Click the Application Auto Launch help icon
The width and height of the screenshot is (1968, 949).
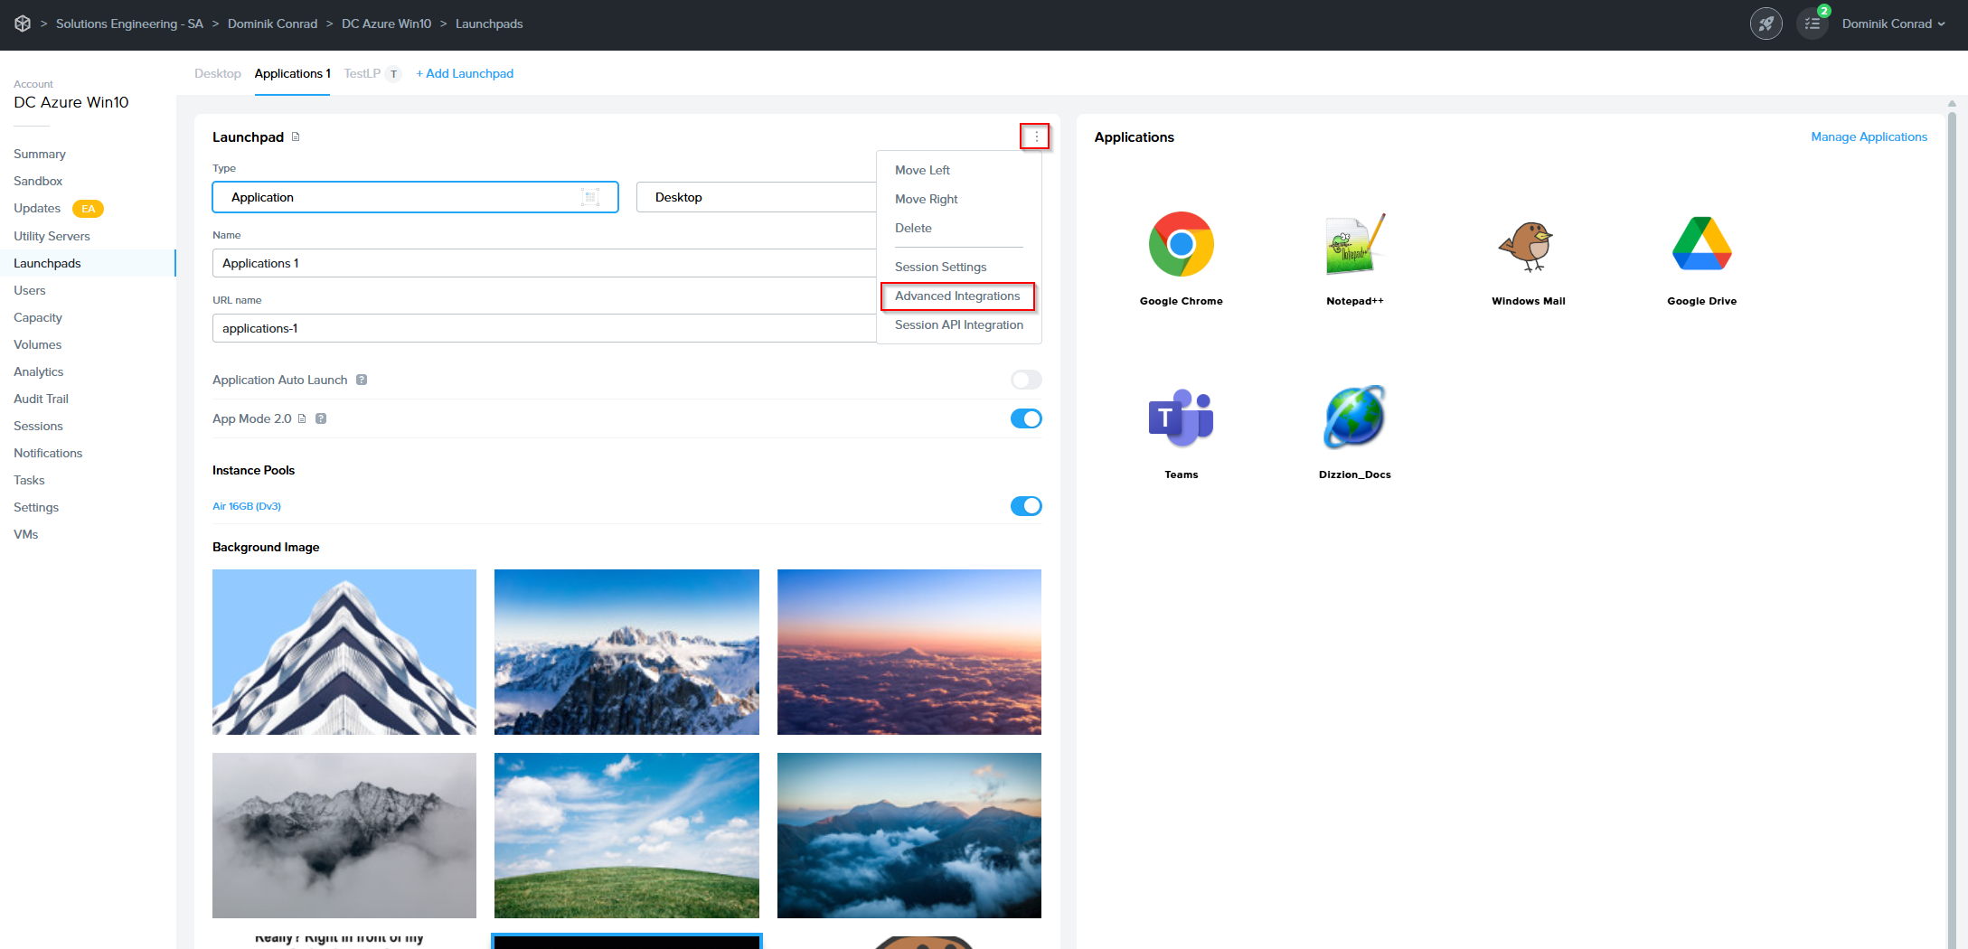click(x=362, y=380)
